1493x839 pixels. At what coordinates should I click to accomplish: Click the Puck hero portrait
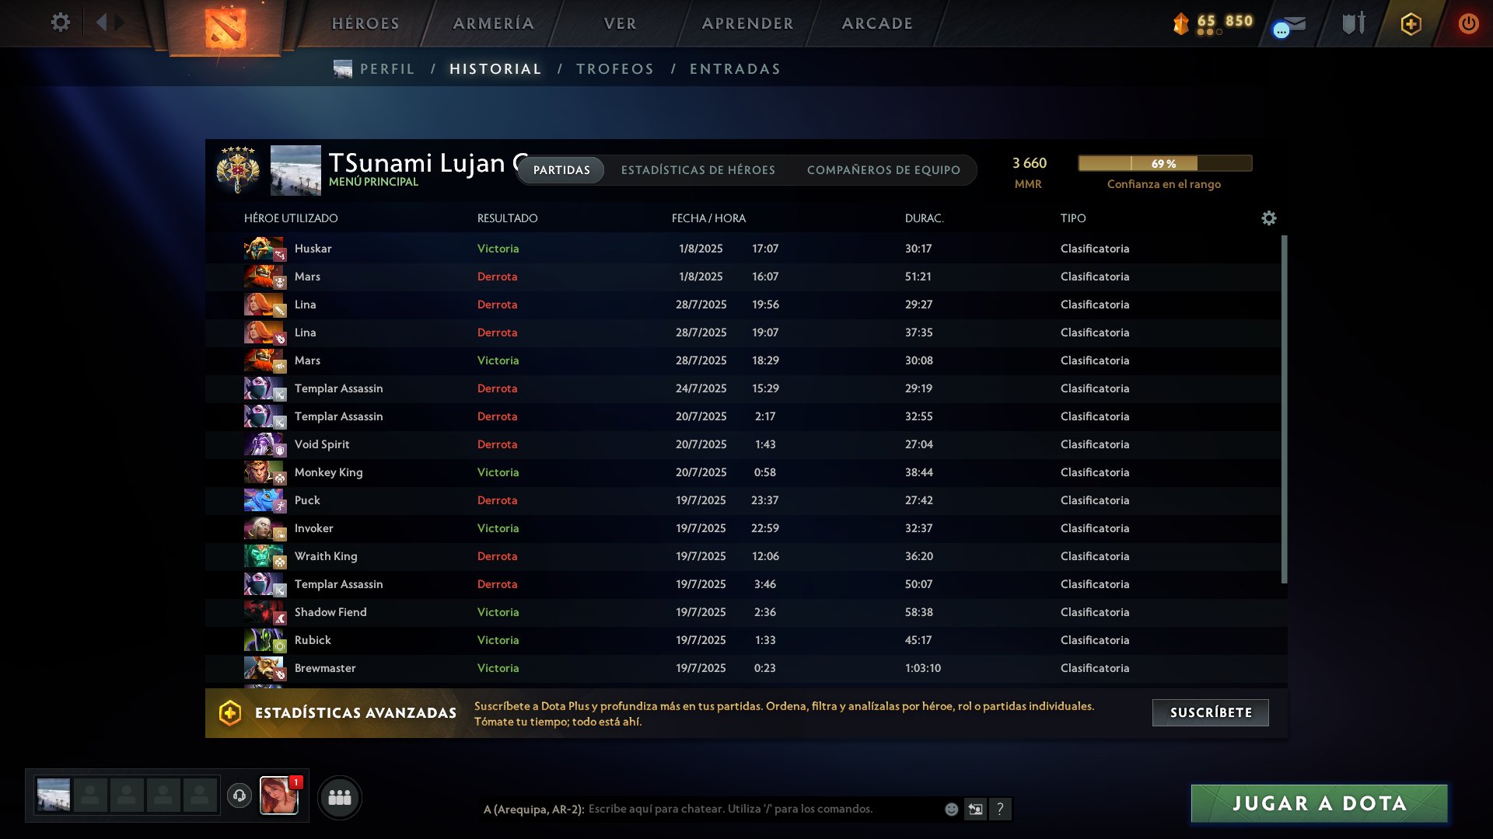click(x=264, y=500)
